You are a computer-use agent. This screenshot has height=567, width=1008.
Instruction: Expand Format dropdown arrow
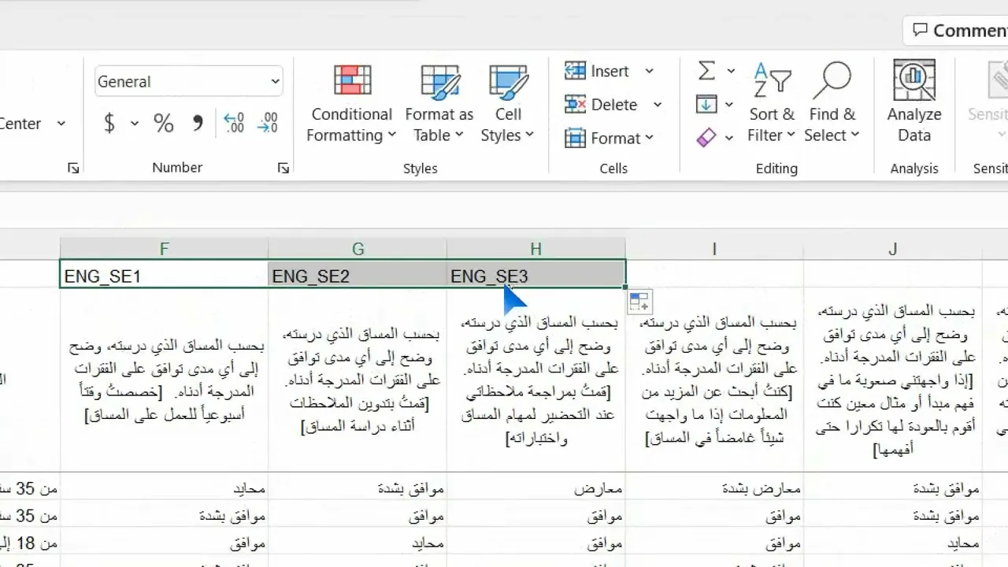click(x=650, y=138)
